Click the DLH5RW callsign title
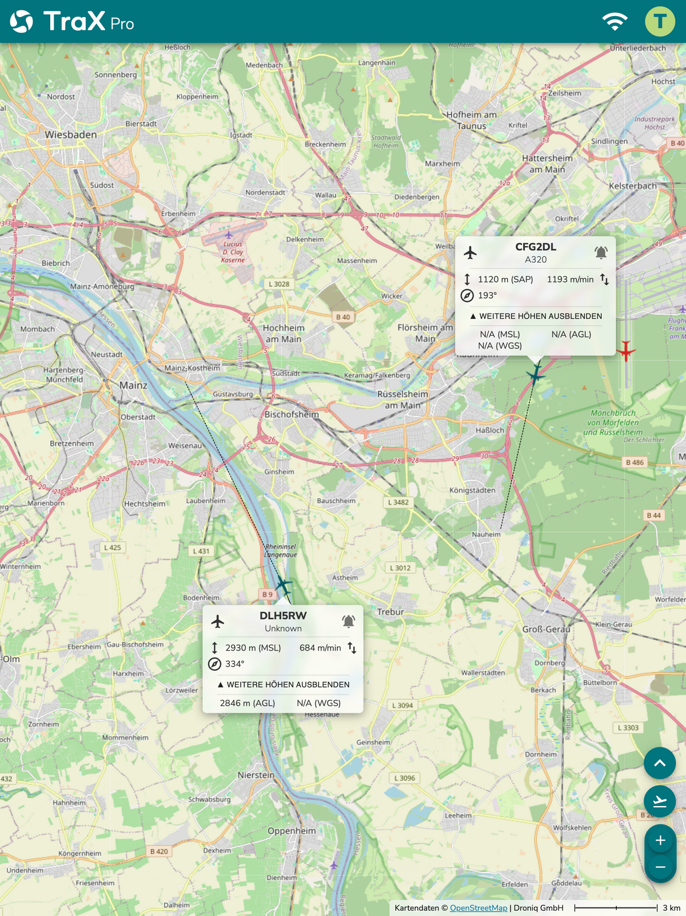The height and width of the screenshot is (916, 686). (283, 616)
